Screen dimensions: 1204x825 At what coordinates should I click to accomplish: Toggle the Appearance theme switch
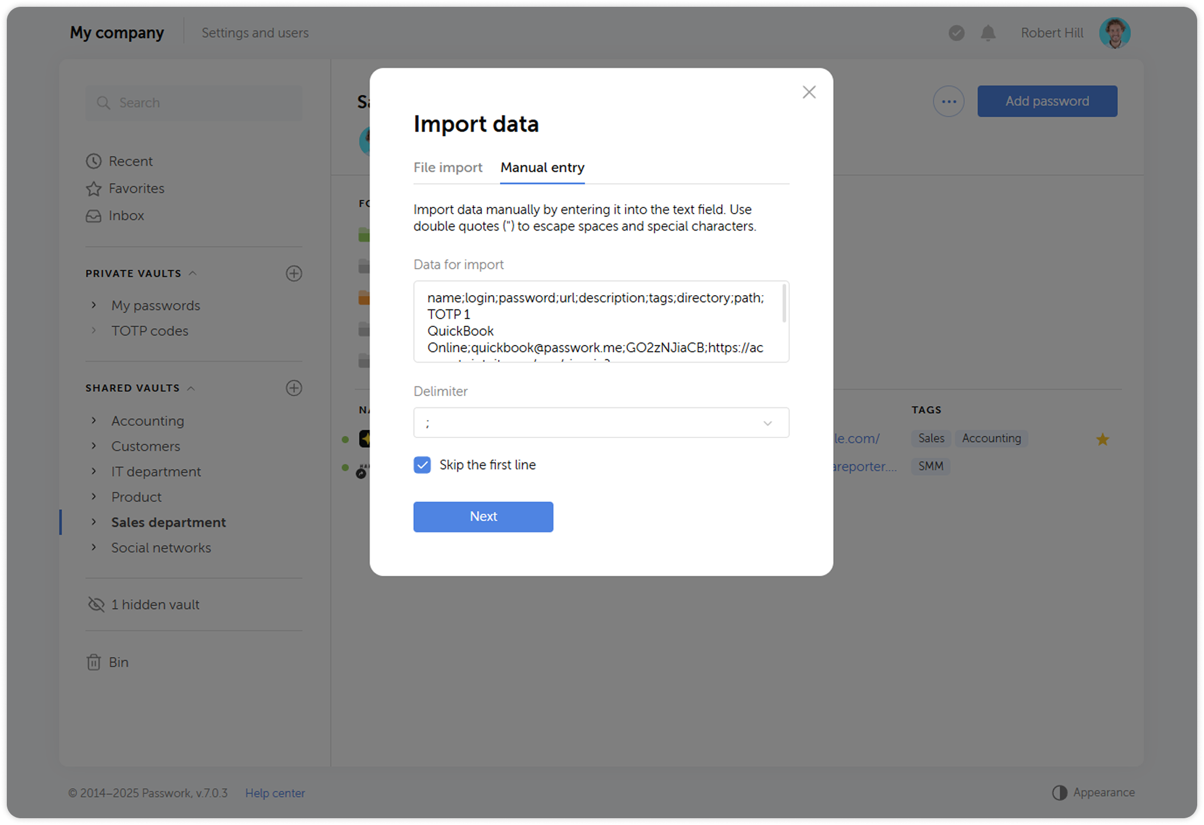point(1059,792)
